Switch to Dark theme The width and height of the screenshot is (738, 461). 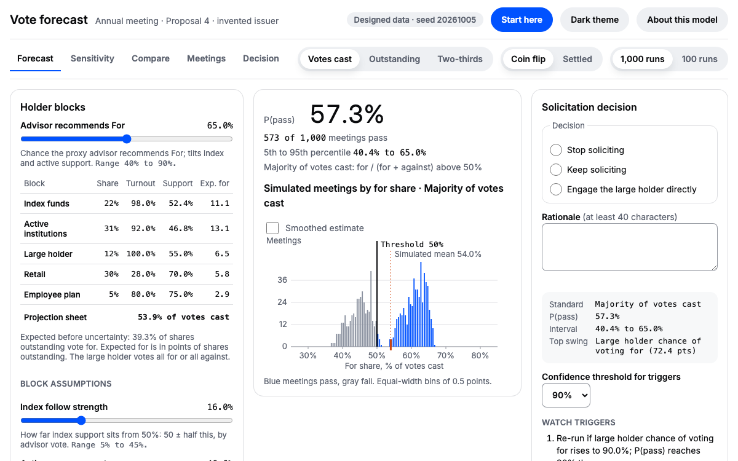pos(595,20)
